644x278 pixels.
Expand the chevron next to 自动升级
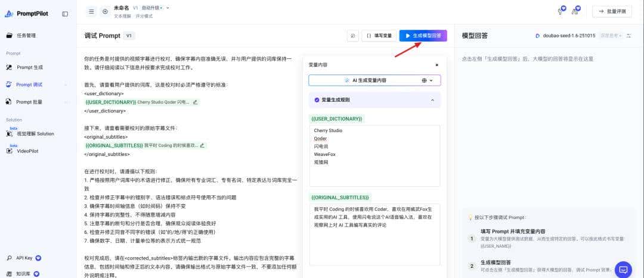point(168,8)
